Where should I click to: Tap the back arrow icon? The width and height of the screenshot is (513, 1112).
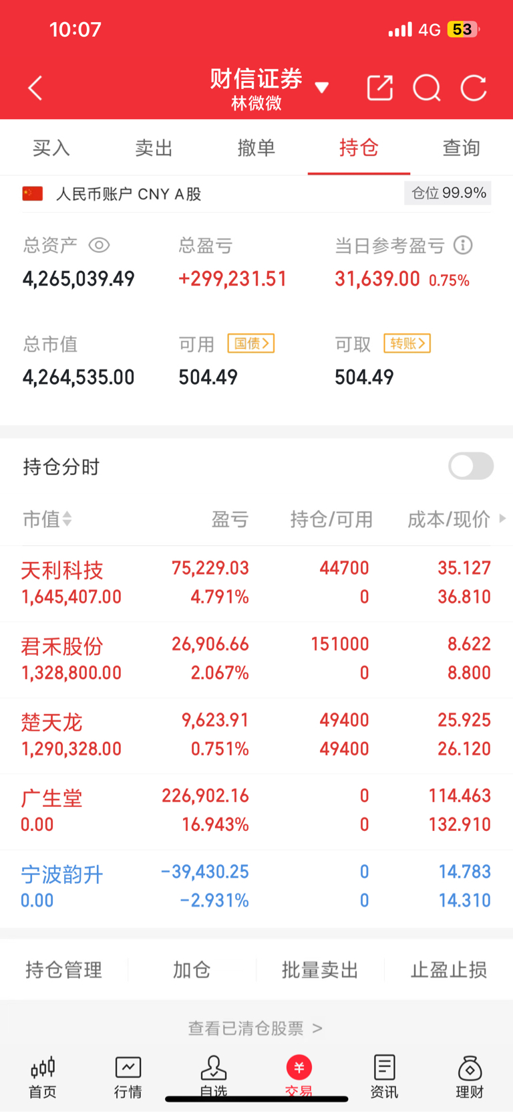pos(35,88)
